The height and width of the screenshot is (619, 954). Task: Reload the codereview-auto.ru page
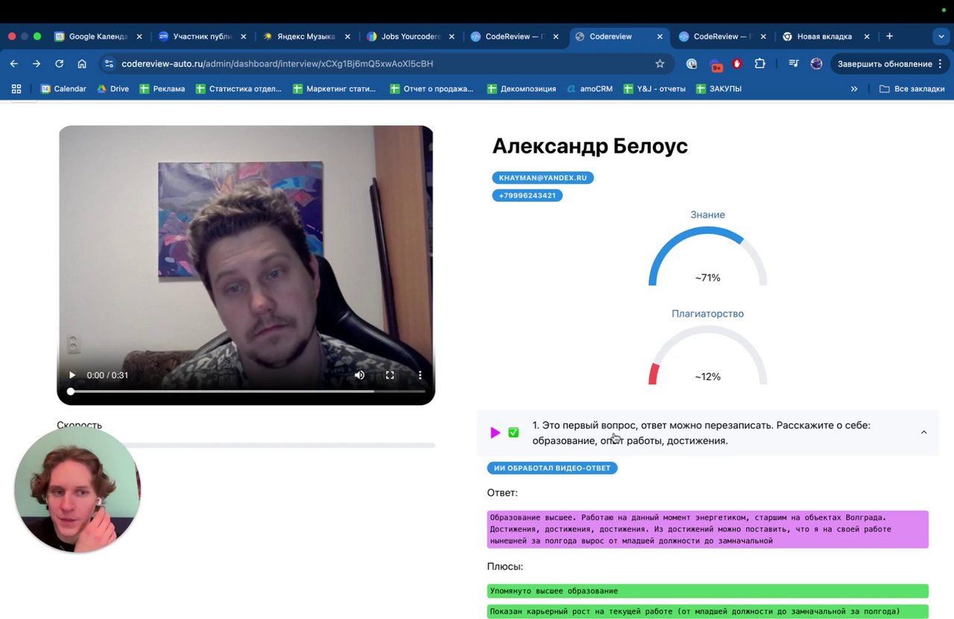[60, 64]
